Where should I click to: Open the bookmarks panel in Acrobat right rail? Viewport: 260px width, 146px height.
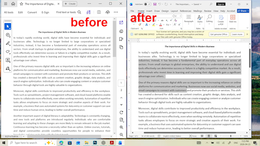pos(121,39)
